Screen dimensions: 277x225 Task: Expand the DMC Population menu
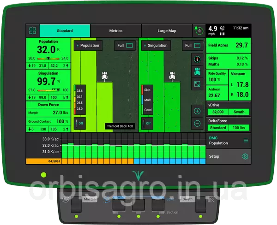[246, 140]
